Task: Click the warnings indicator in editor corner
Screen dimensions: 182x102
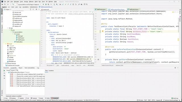Action: coord(173,12)
